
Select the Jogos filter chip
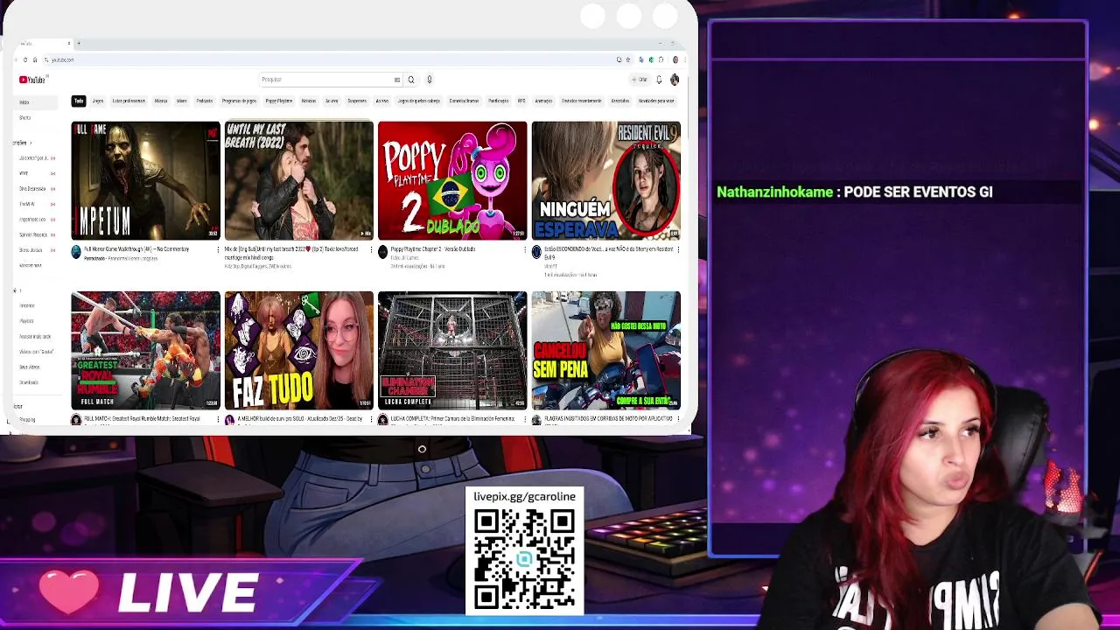98,101
